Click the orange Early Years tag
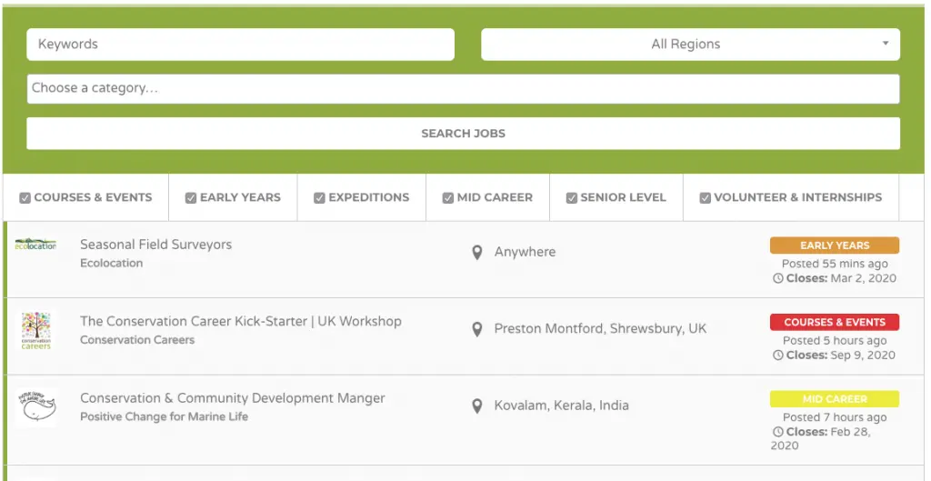This screenshot has height=481, width=931. [x=835, y=246]
